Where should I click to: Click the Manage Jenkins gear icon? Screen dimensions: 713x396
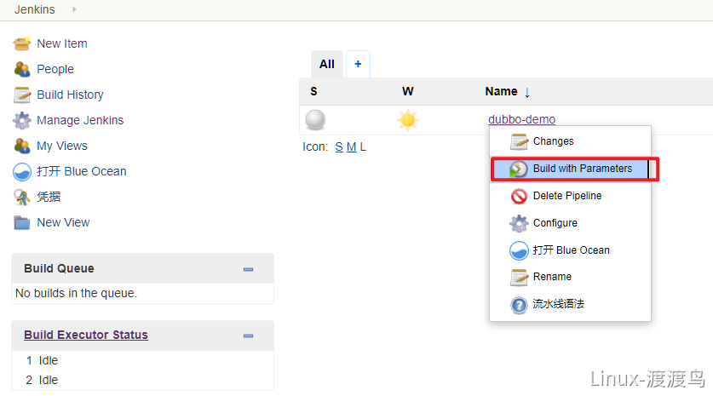point(22,120)
